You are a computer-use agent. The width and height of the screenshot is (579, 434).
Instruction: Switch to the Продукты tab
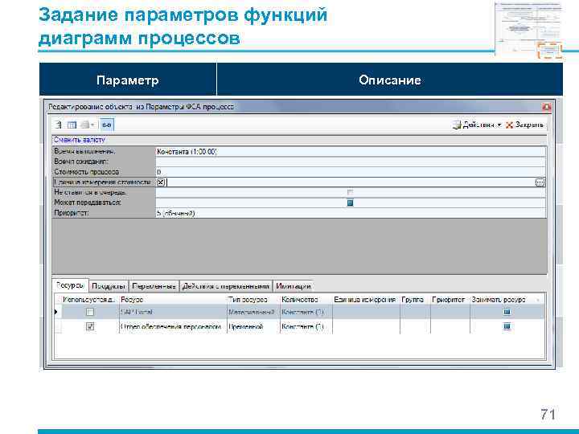(109, 286)
